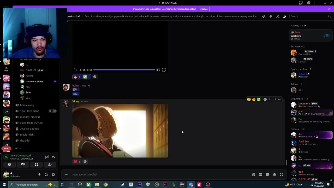Open Apps launcher icon in message bar
Screen dimensions: 334x188
(281, 175)
